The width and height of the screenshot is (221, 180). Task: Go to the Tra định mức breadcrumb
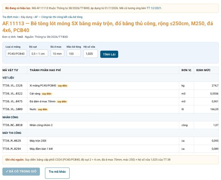coord(10,17)
